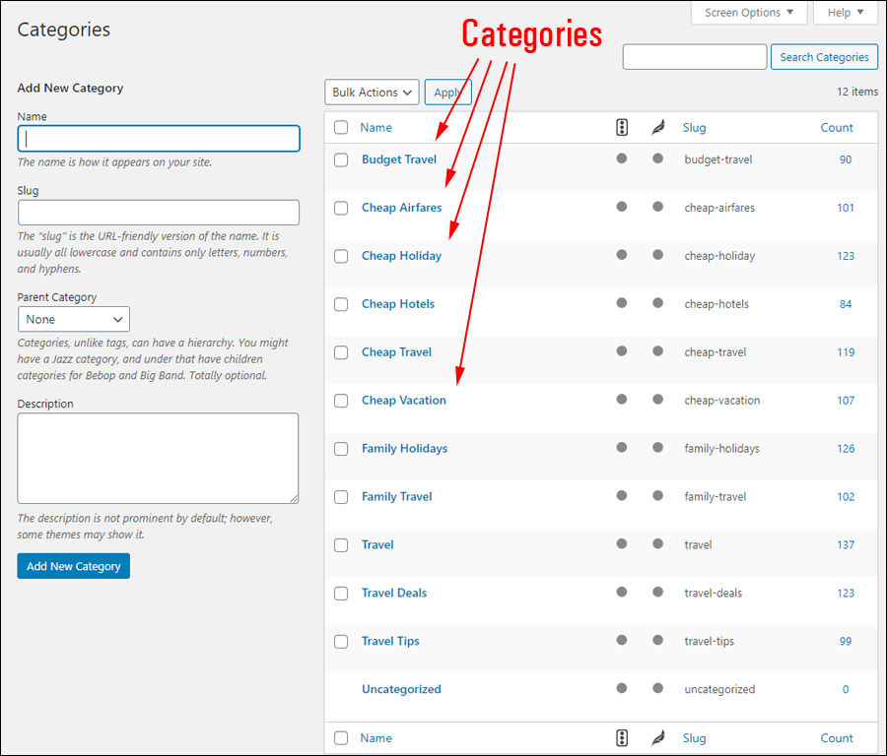Click the SEO dot for Travel row
The width and height of the screenshot is (887, 756).
[x=622, y=543]
